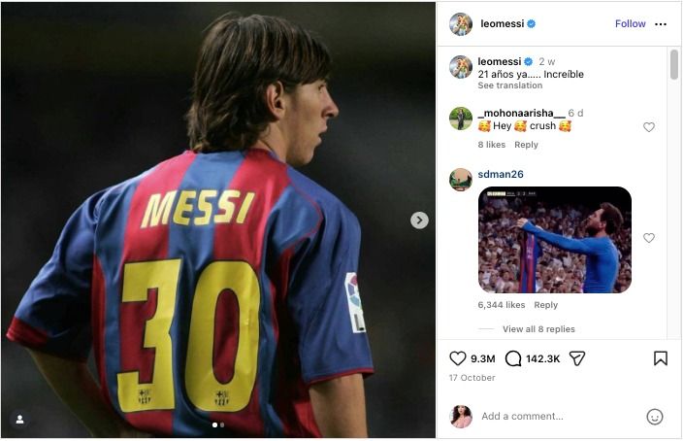684x441 pixels.
Task: Open more options (three dots) menu
Action: point(661,24)
